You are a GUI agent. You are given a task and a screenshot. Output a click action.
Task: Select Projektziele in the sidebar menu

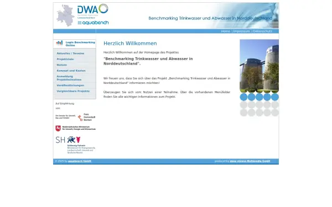pos(65,59)
